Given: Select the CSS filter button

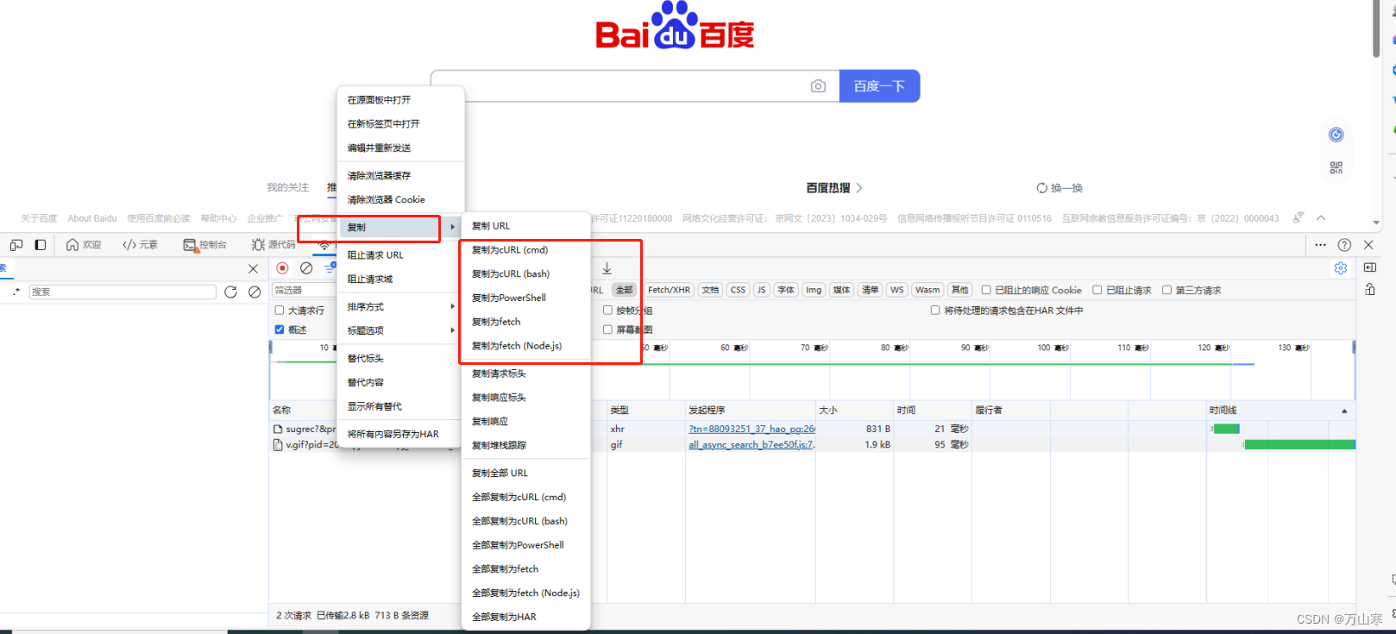Looking at the screenshot, I should (x=738, y=290).
